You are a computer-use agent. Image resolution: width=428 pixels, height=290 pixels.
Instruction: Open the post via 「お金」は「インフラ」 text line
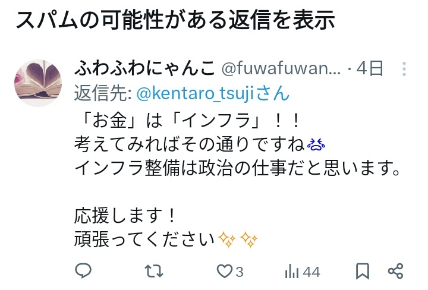pyautogui.click(x=187, y=120)
